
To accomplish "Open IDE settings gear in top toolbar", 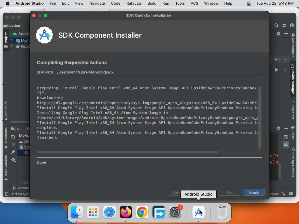I will (x=284, y=25).
